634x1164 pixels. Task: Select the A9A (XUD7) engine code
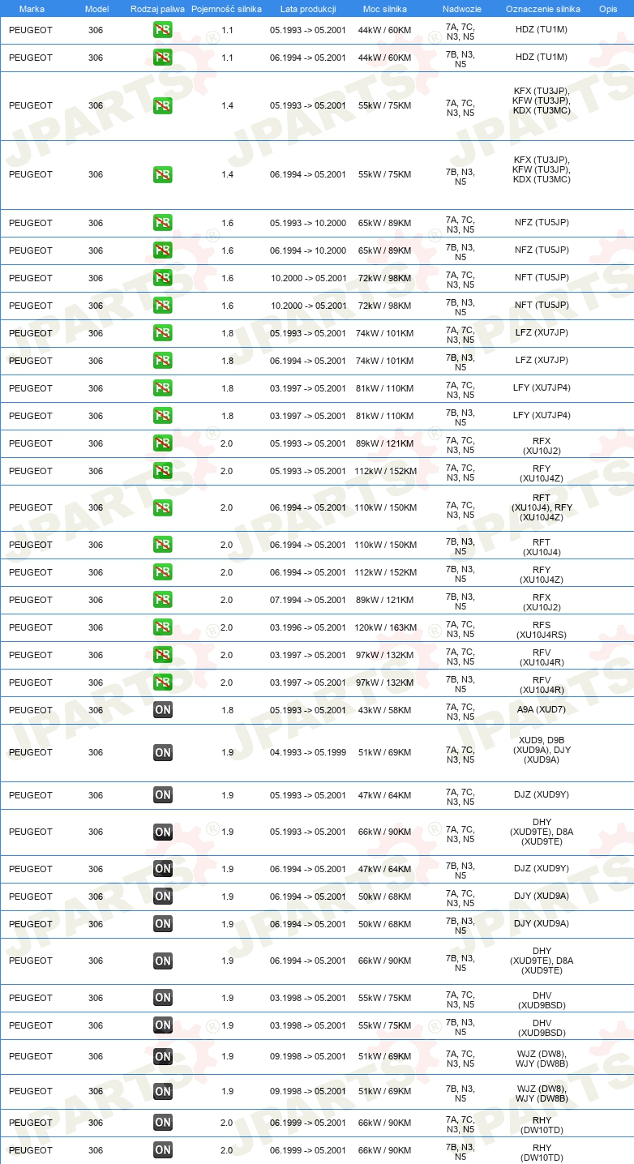543,710
